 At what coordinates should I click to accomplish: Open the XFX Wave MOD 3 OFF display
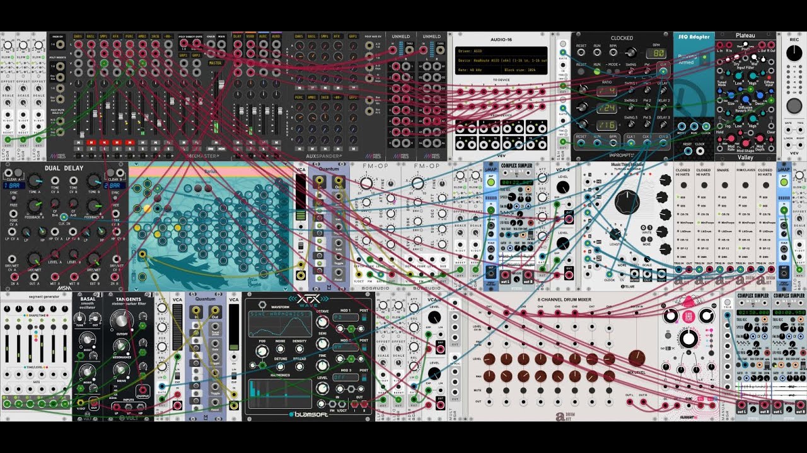coord(345,377)
